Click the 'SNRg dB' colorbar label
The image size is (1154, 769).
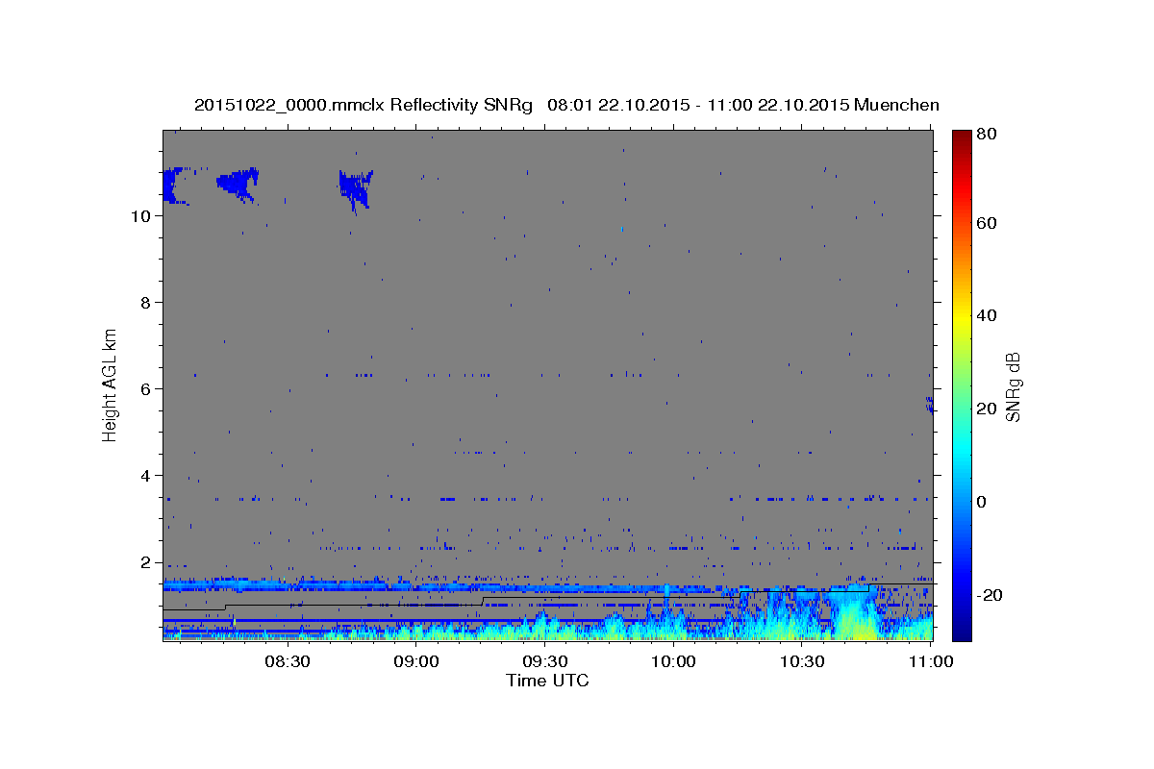1013,386
